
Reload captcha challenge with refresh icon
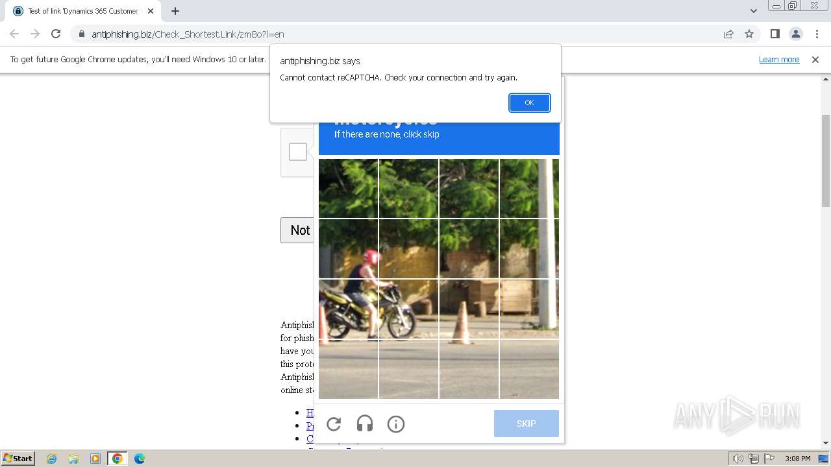334,424
